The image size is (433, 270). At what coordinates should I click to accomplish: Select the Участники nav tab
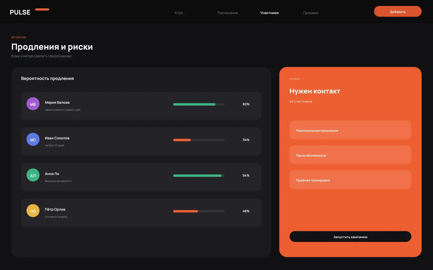pos(269,13)
